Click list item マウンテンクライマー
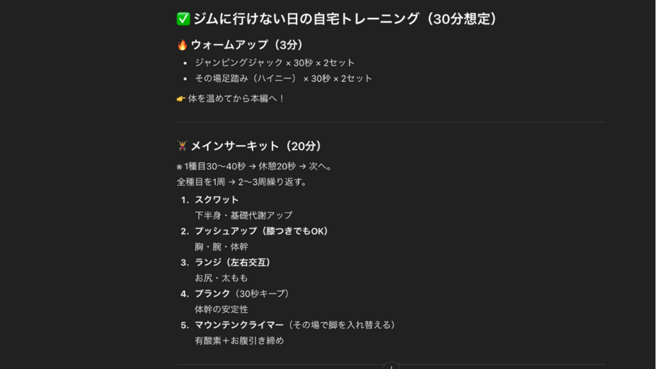 pos(239,325)
